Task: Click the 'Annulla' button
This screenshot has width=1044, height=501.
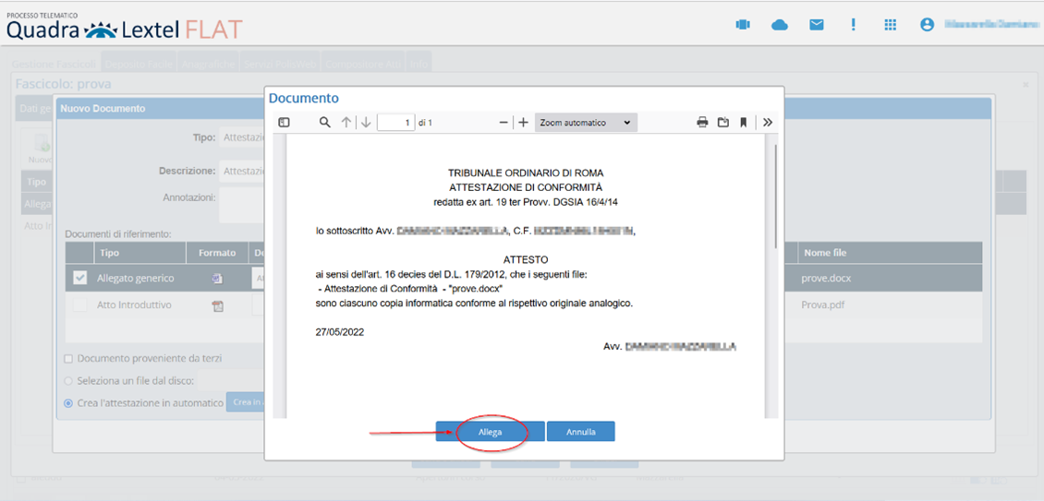Action: tap(580, 432)
